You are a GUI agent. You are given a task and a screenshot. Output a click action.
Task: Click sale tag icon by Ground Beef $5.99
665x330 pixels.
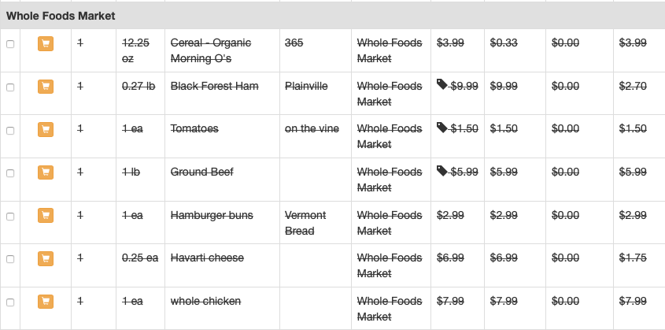tap(442, 171)
